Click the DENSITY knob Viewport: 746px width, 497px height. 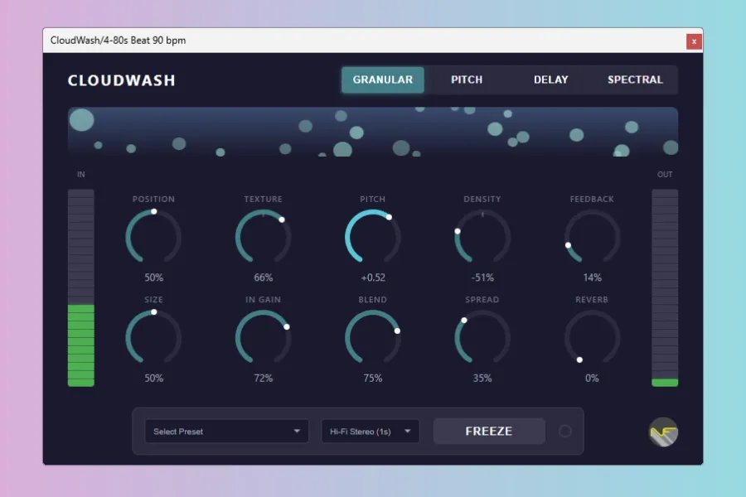482,238
